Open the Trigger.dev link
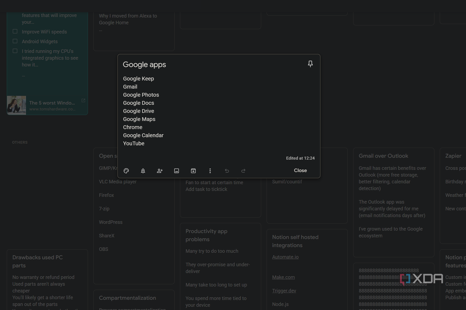The width and height of the screenshot is (466, 310). [284, 291]
